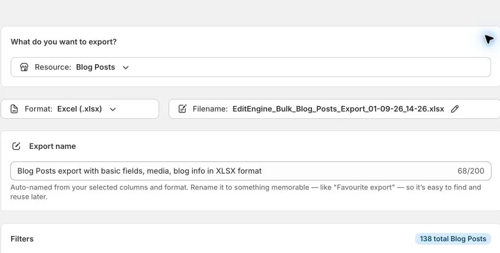Click the edit-note icon beside Filename

coord(182,109)
